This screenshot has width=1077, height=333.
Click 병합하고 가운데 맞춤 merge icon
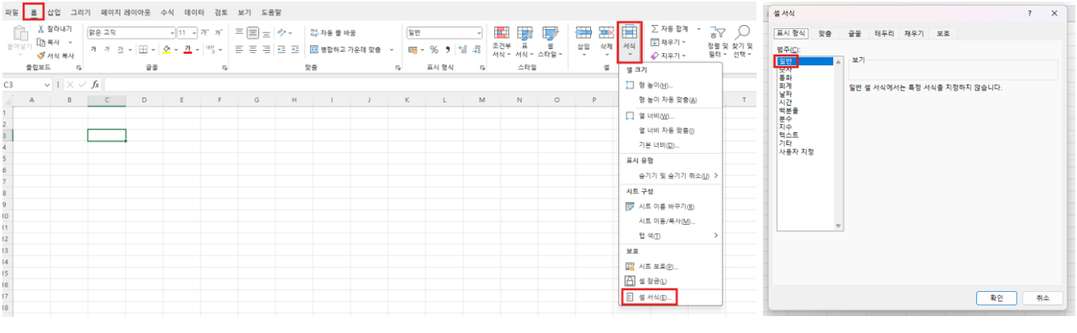[x=314, y=49]
